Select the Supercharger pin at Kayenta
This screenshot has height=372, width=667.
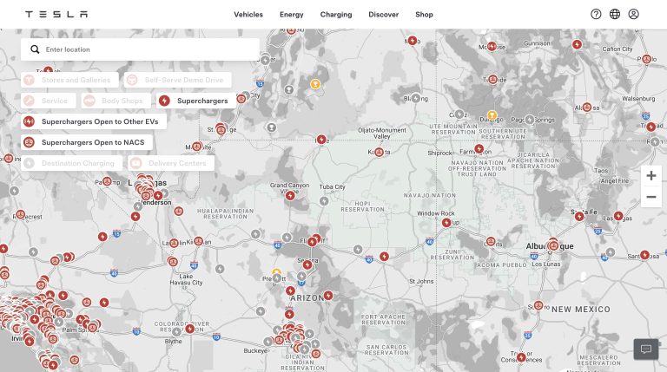tap(379, 152)
